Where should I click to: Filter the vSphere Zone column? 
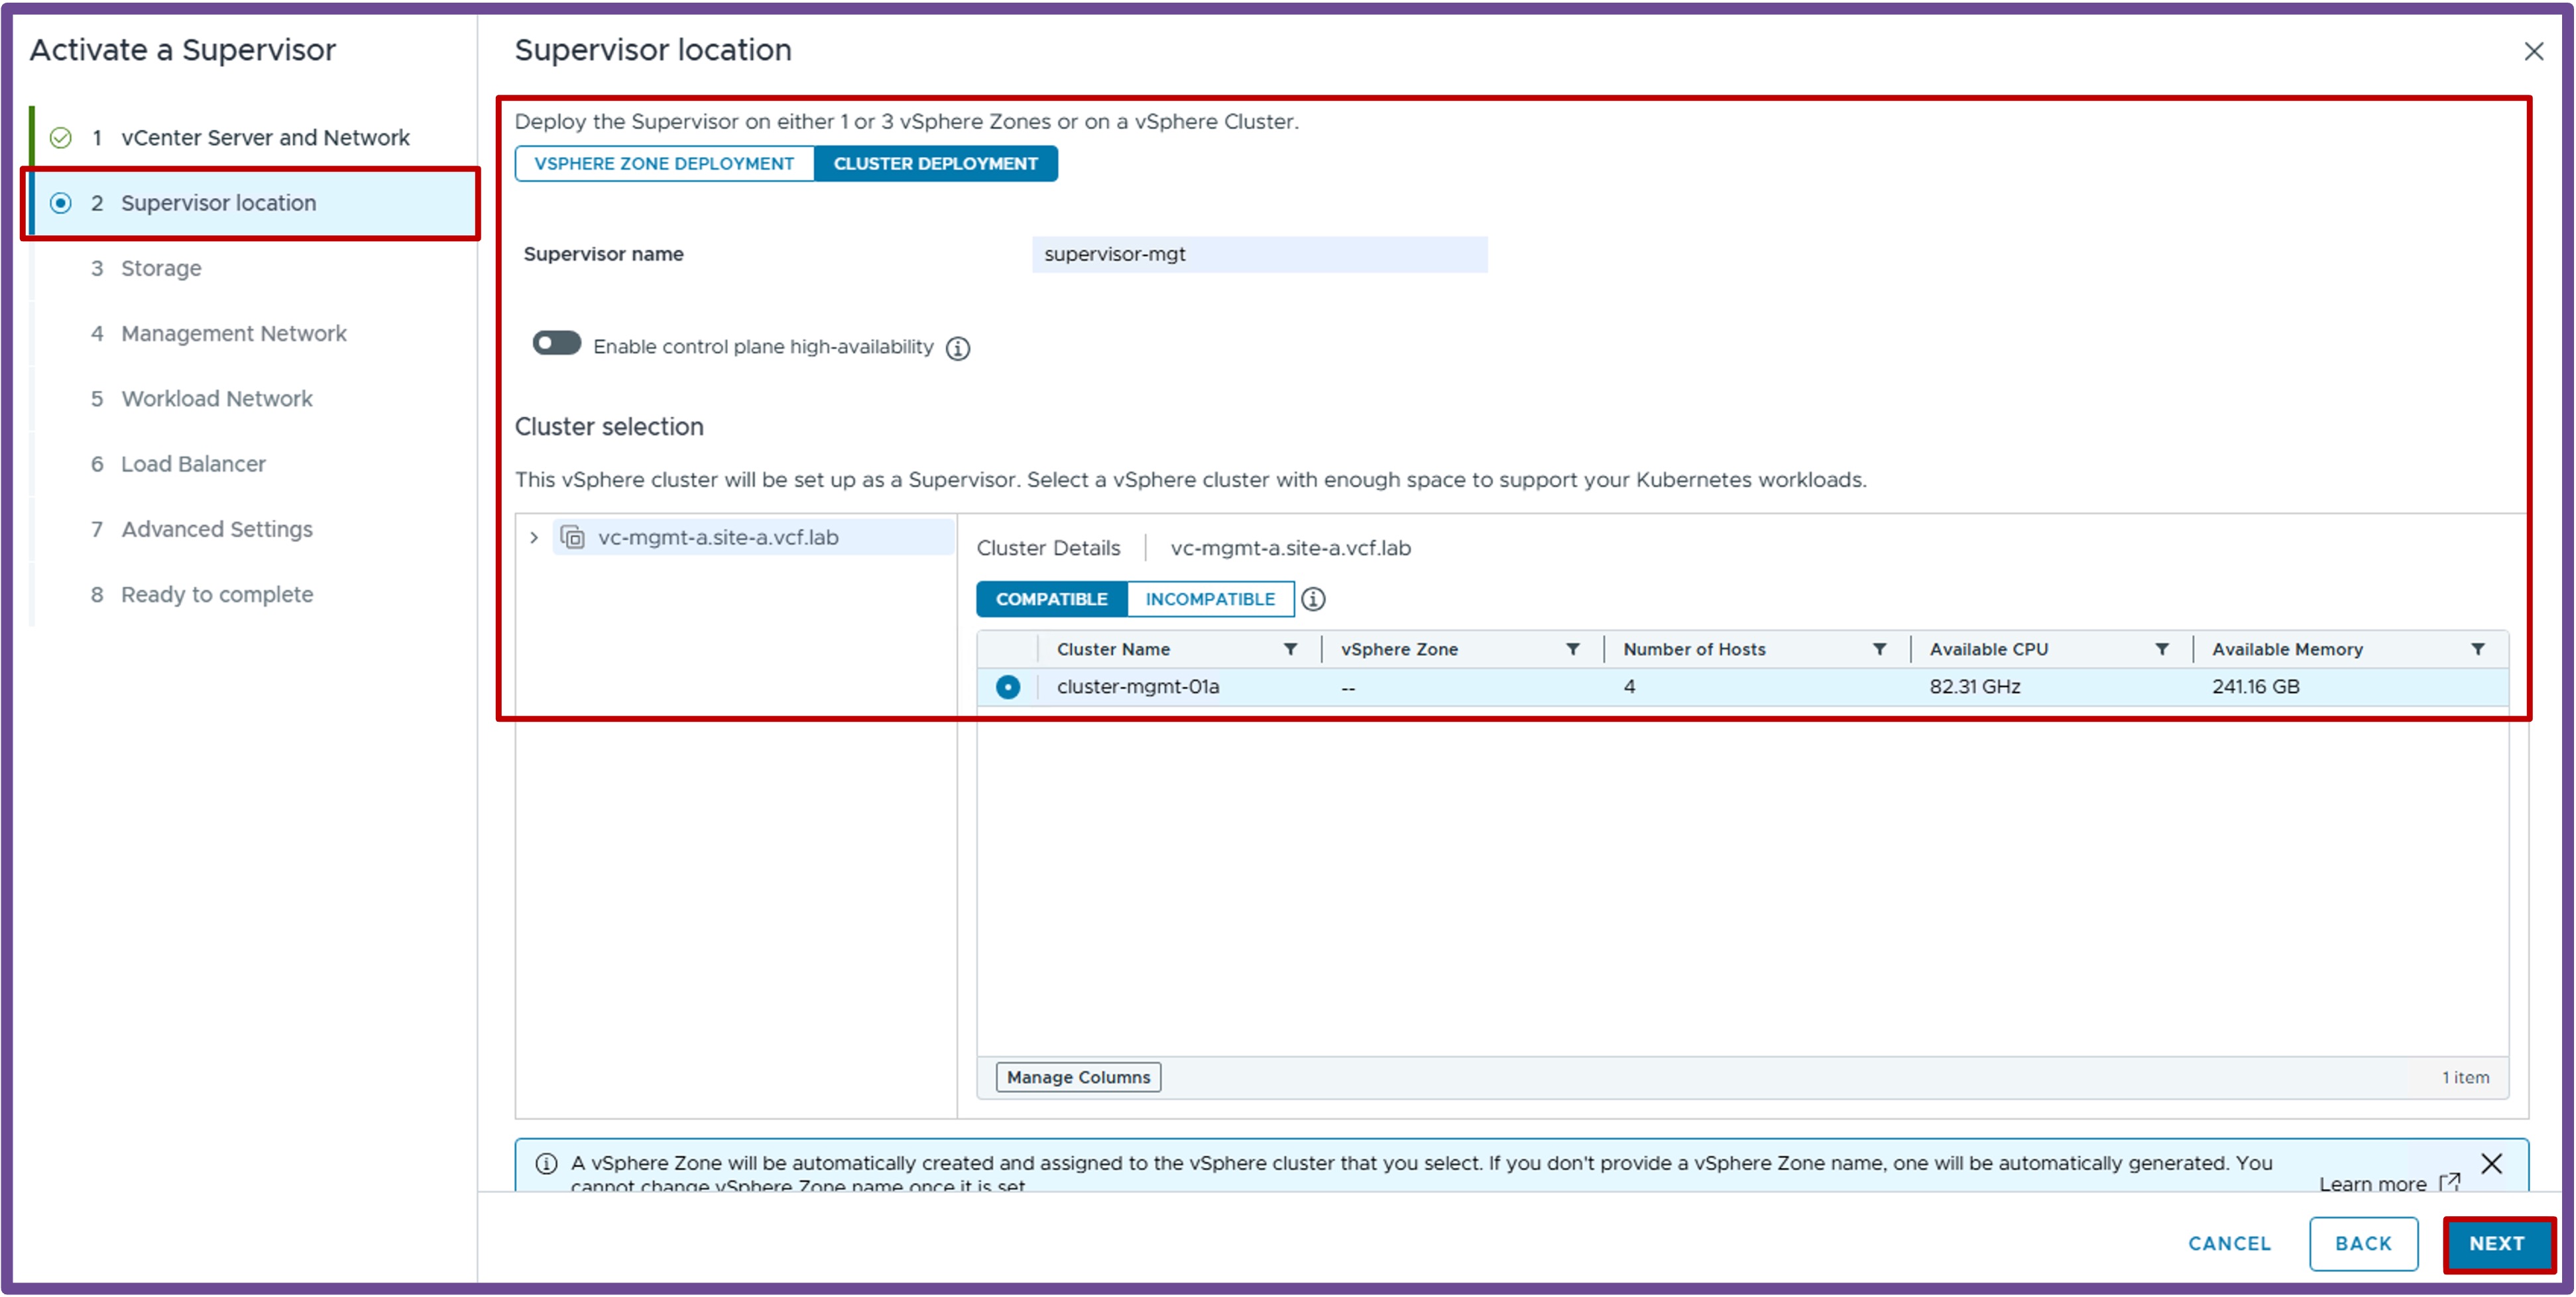(x=1572, y=649)
